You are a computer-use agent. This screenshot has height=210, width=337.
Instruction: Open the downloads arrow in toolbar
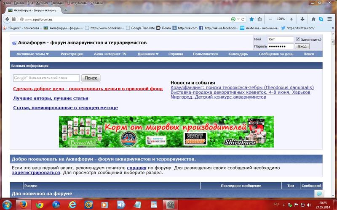tap(302, 19)
